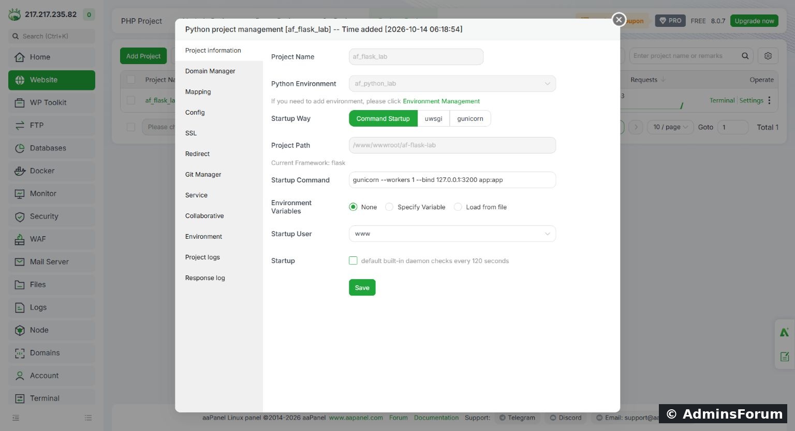Open the WAF firewall icon

tap(20, 239)
